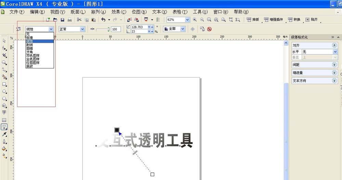Image resolution: width=342 pixels, height=180 pixels.
Task: Click the angle field 128.703
Action: 140,27
